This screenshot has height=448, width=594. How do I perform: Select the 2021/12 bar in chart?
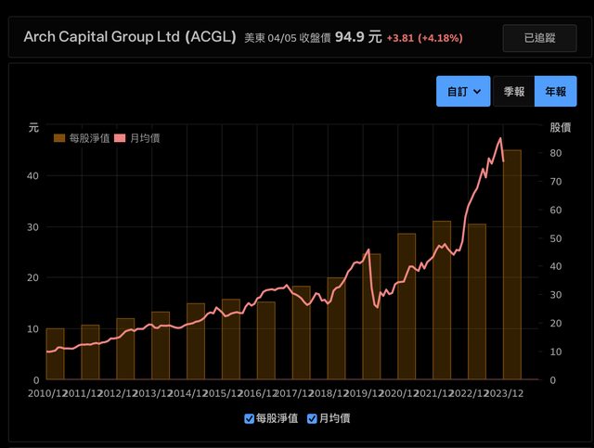tap(442, 301)
